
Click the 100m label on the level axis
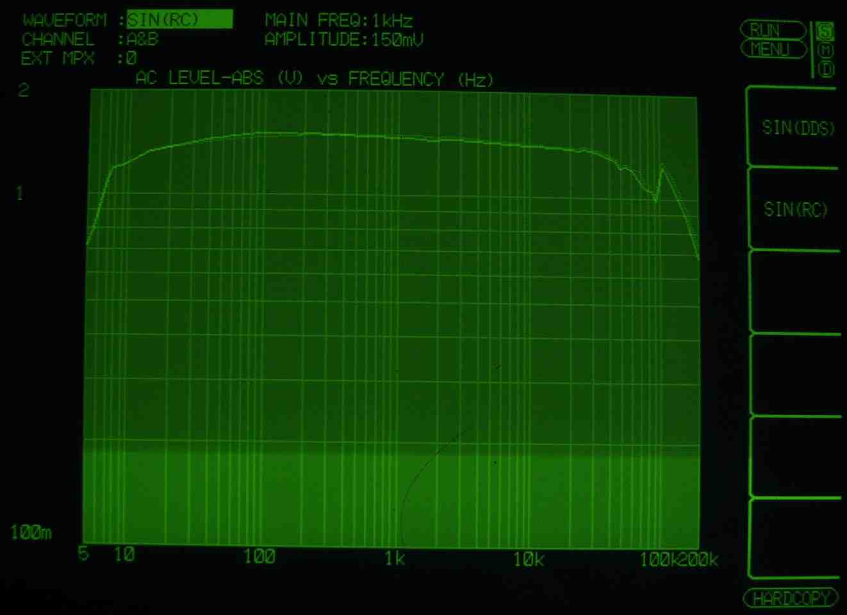pos(31,532)
